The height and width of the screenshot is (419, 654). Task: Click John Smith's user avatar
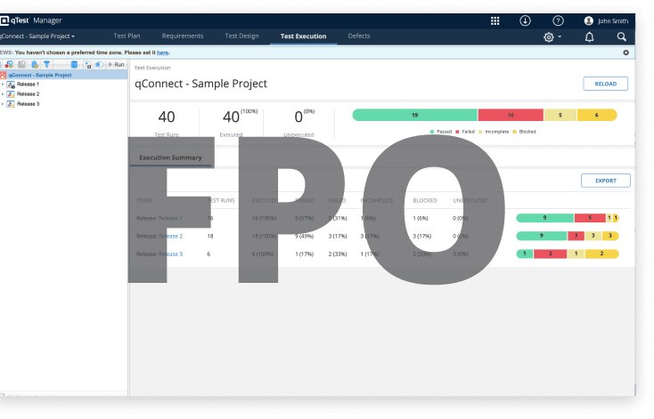pyautogui.click(x=589, y=20)
